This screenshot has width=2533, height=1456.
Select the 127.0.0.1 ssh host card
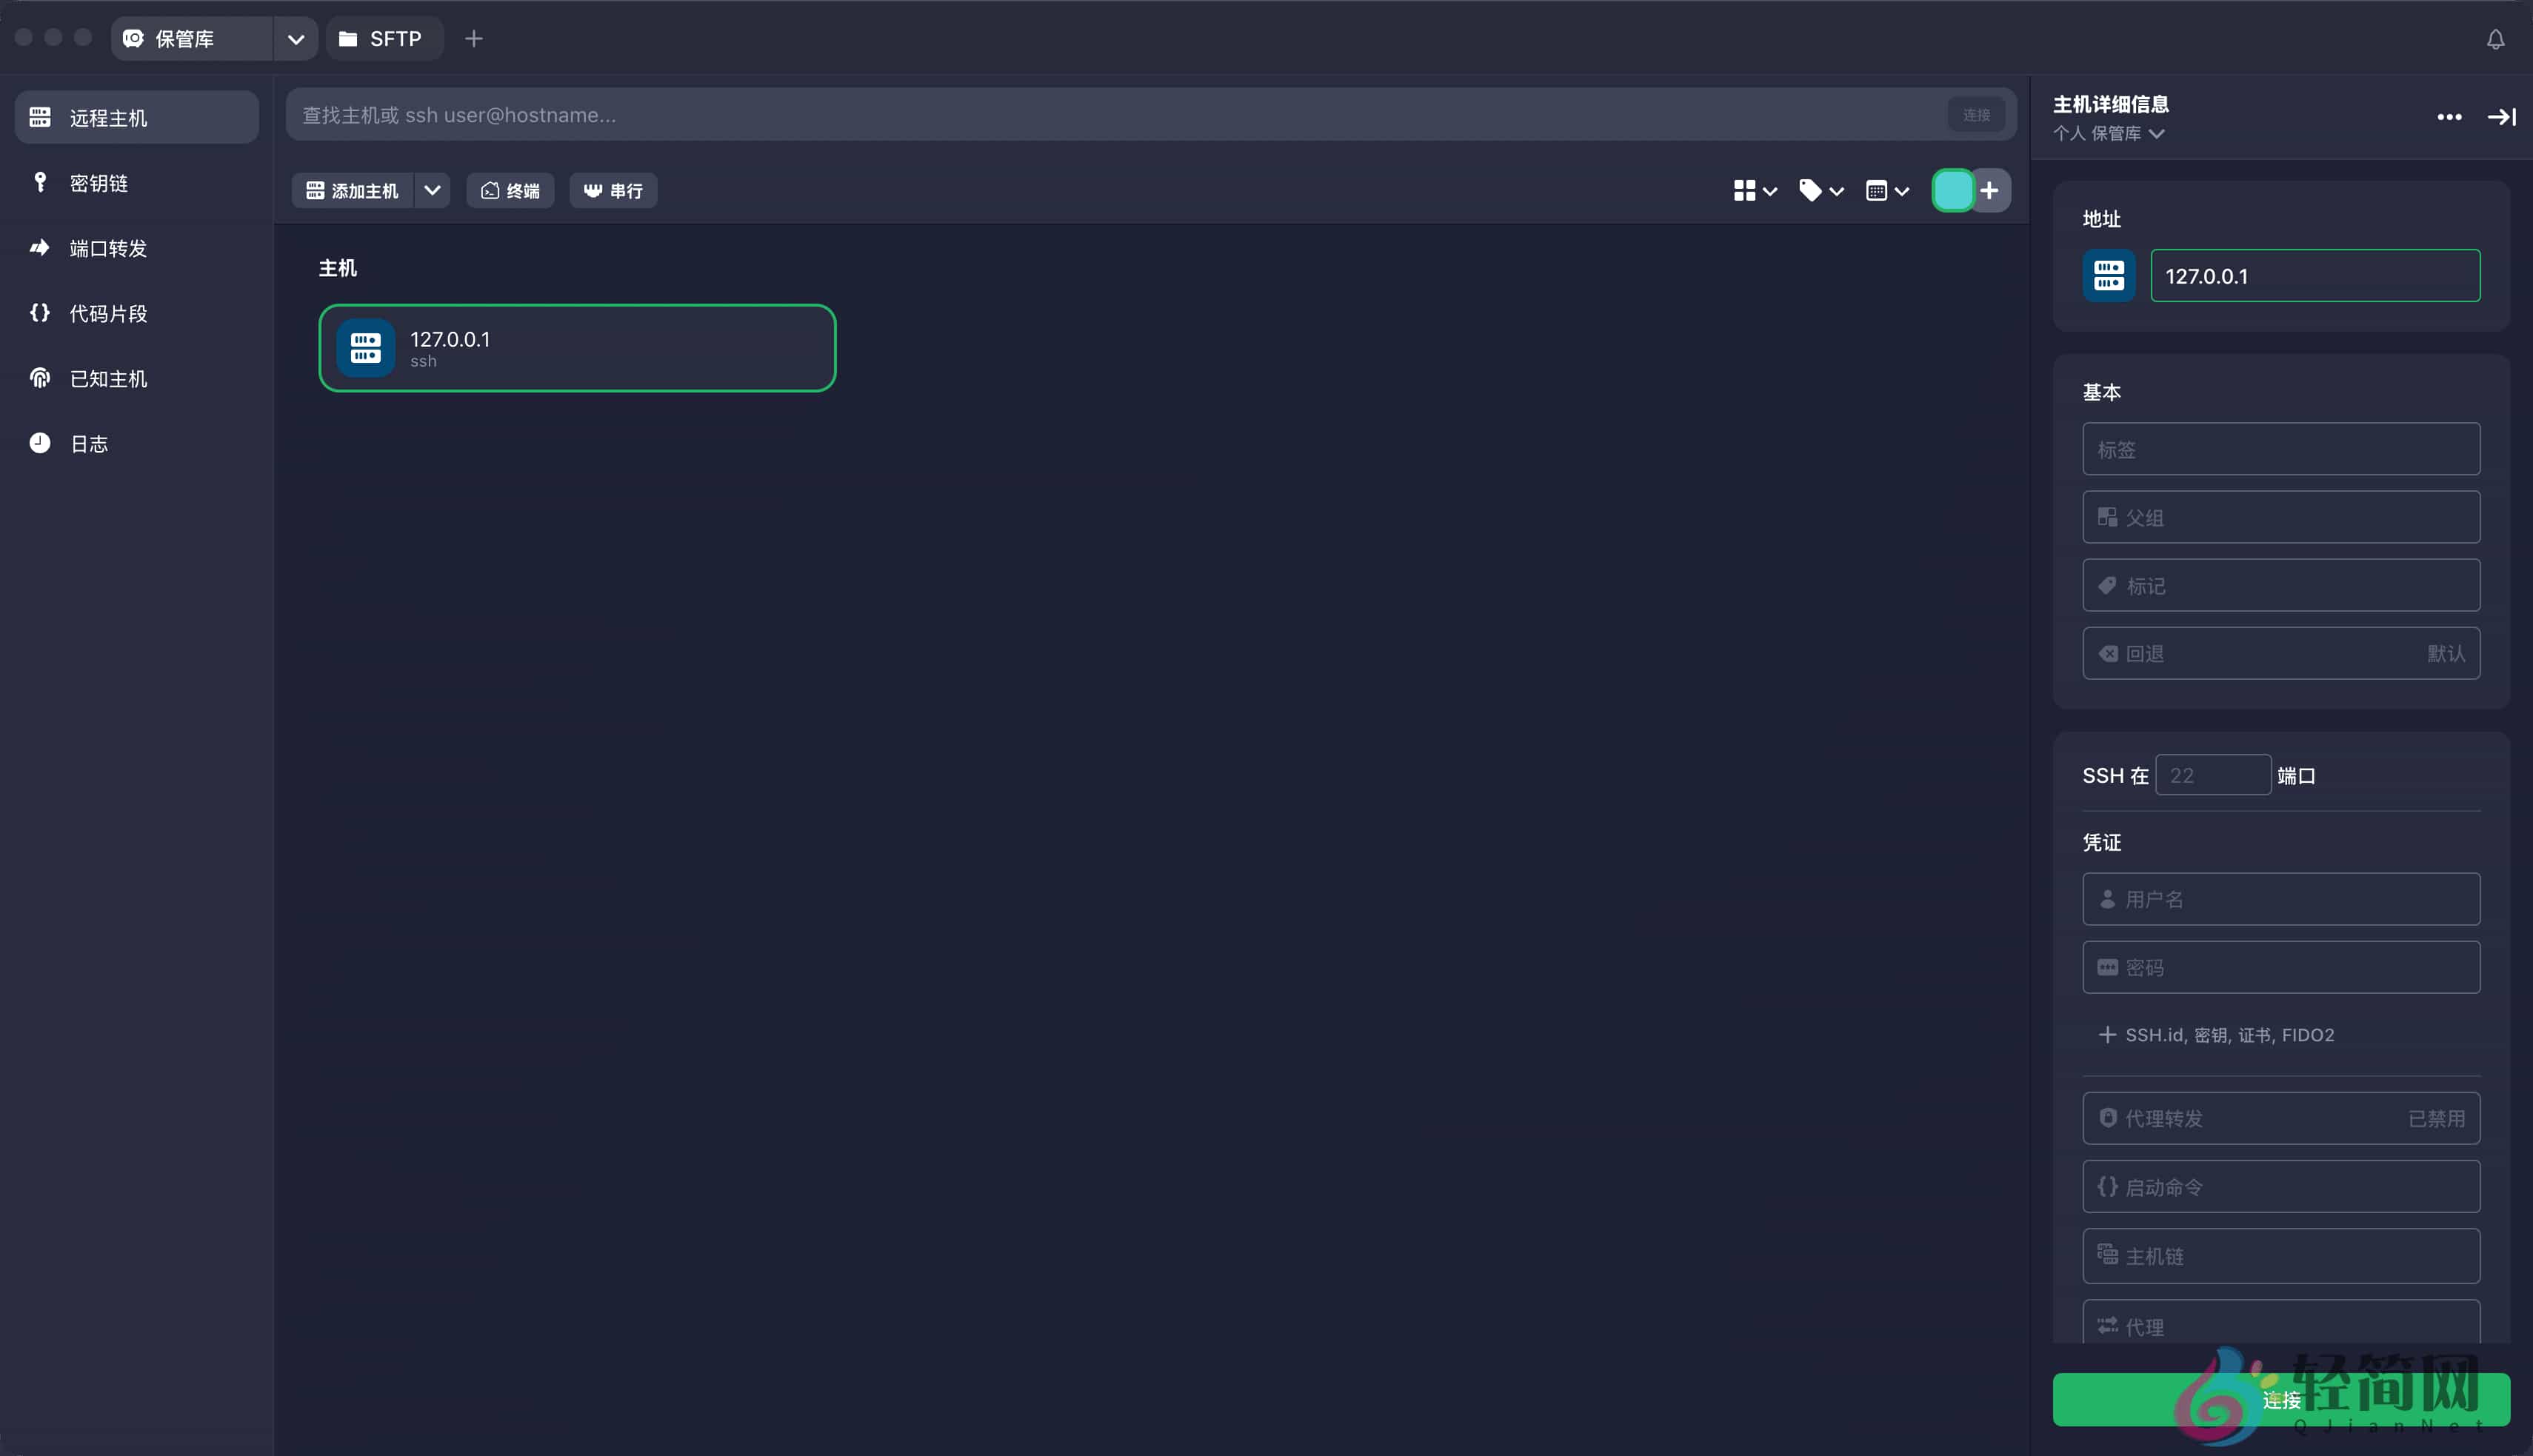[x=576, y=348]
